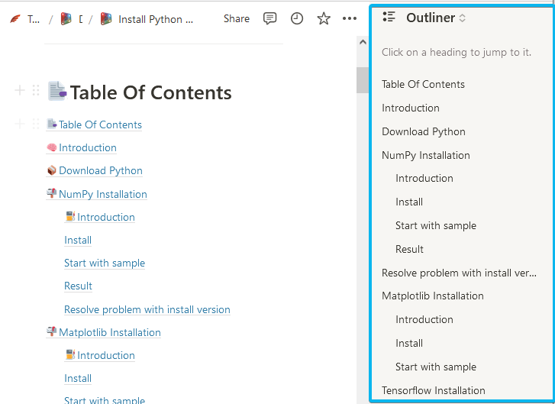Click the drag handle beside the Table Of Contents link
The width and height of the screenshot is (555, 404).
36,124
